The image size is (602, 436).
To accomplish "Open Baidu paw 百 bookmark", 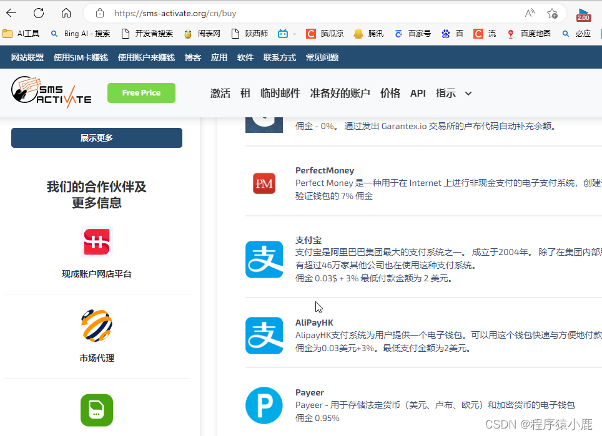I will (452, 34).
